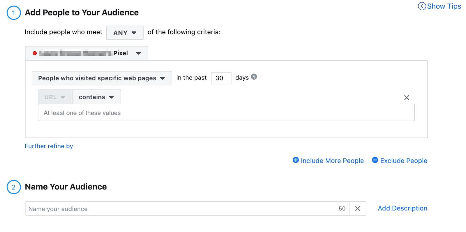466x232 pixels.
Task: Open the greyed URL dropdown
Action: [x=55, y=97]
